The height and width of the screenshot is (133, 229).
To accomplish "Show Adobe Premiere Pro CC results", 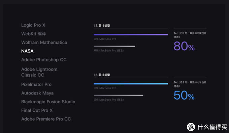I will (46, 119).
